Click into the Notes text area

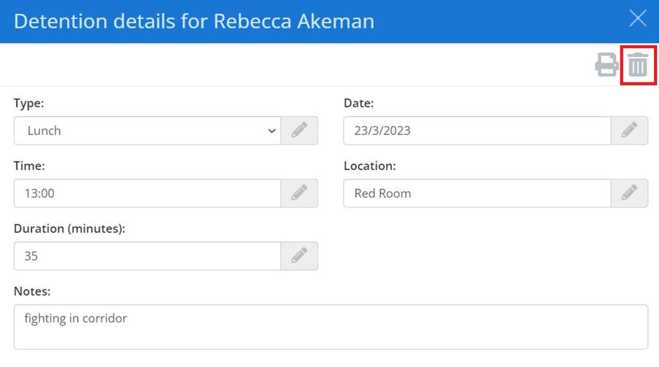point(331,326)
